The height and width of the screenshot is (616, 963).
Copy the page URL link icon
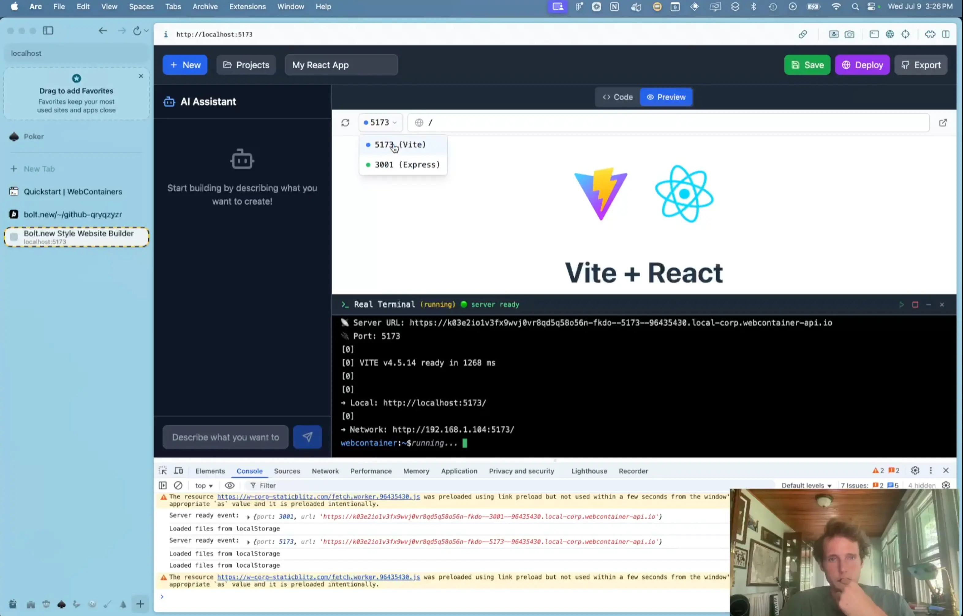802,34
